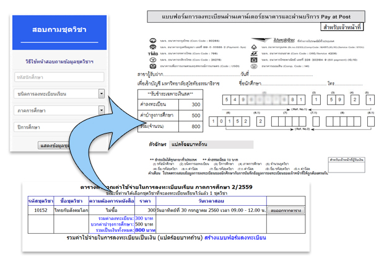Click the เพื่อเข้าบัญชี มหาวิทยาลัยสุโขทัยธรรมาธิราช text
The height and width of the screenshot is (272, 384).
coord(178,83)
